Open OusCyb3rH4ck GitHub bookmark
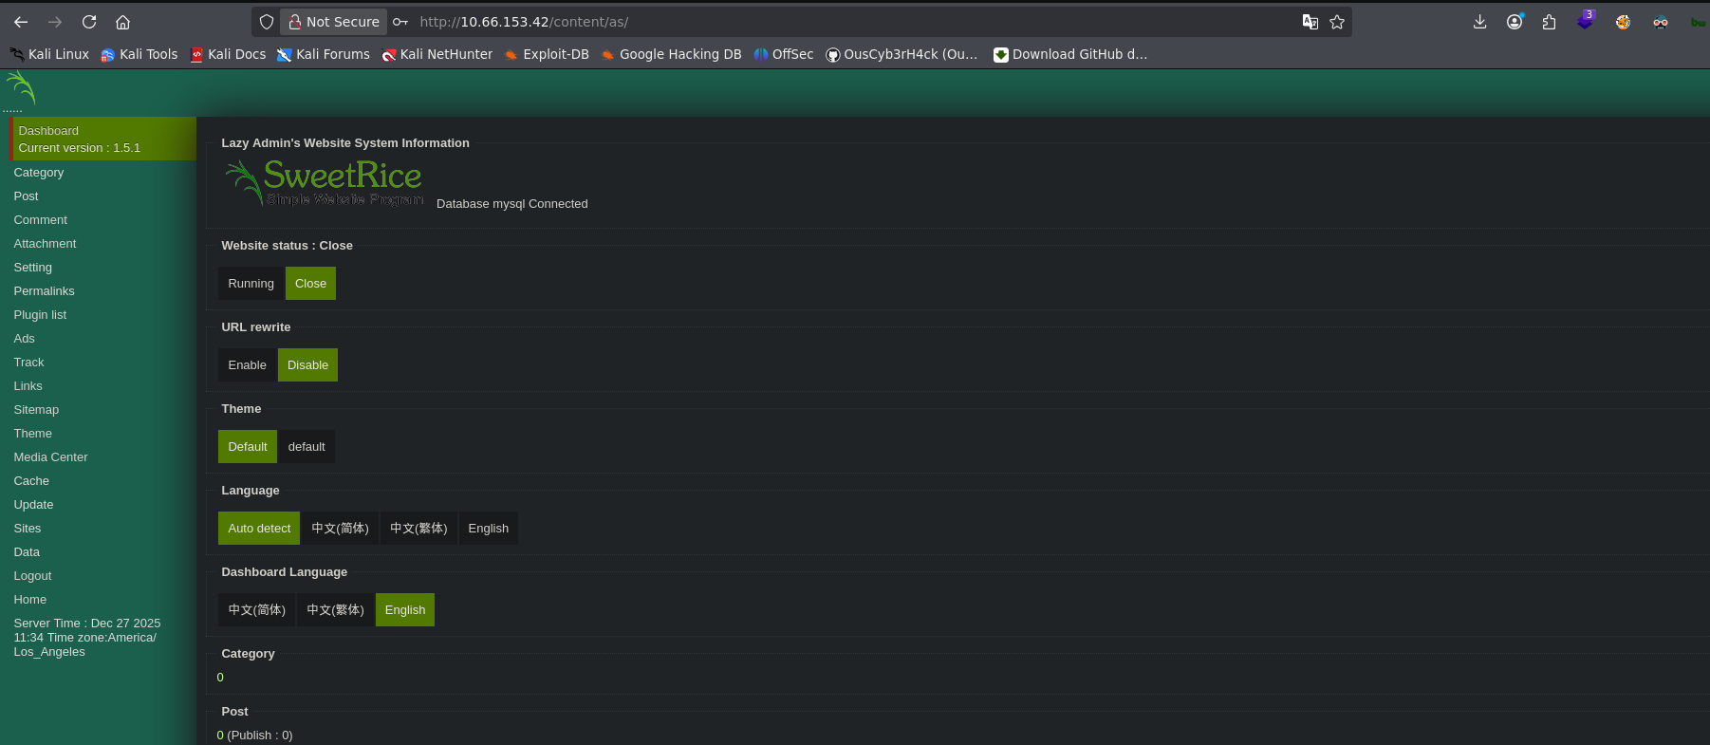This screenshot has width=1710, height=745. [901, 54]
